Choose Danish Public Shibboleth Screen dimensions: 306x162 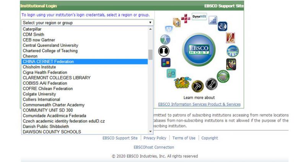tap(85, 126)
